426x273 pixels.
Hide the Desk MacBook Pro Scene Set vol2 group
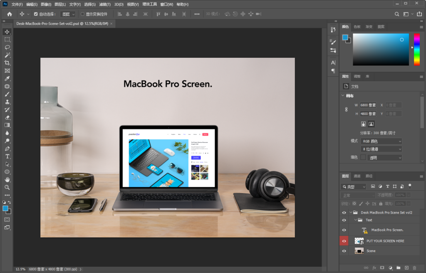click(x=344, y=213)
